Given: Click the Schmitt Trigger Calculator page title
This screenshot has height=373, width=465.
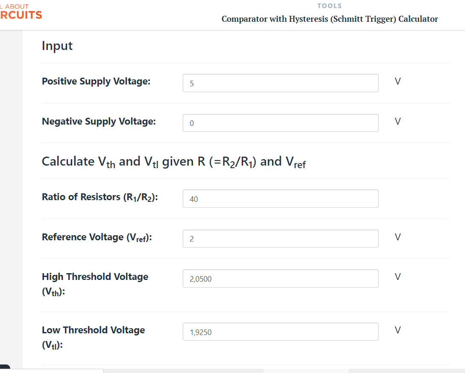Looking at the screenshot, I should 330,19.
